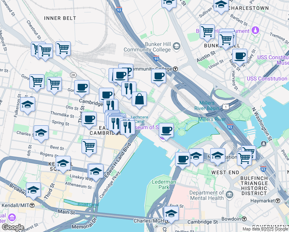
Task: Click the Route 28 shield
Action: click(x=73, y=75)
